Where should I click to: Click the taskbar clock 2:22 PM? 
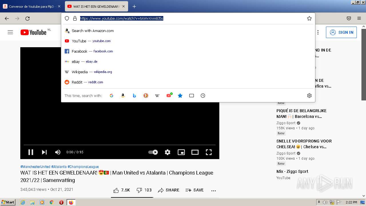pos(351,202)
